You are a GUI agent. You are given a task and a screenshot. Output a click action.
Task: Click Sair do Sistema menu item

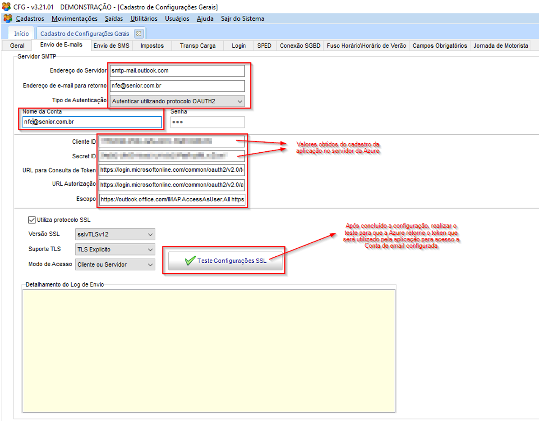click(242, 18)
